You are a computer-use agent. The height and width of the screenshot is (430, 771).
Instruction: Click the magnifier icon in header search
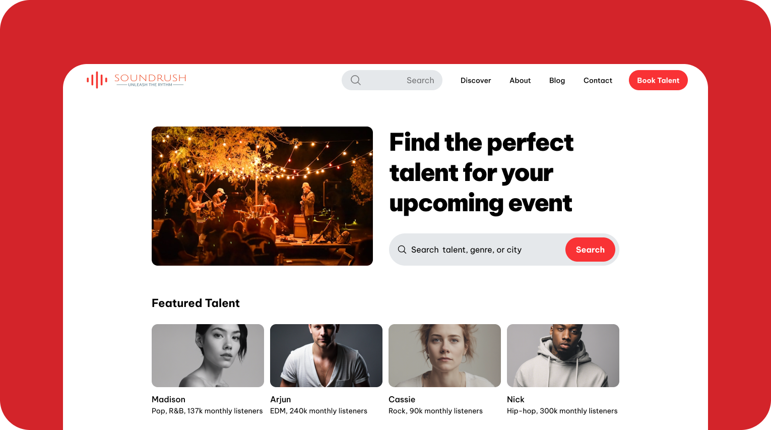(x=356, y=80)
